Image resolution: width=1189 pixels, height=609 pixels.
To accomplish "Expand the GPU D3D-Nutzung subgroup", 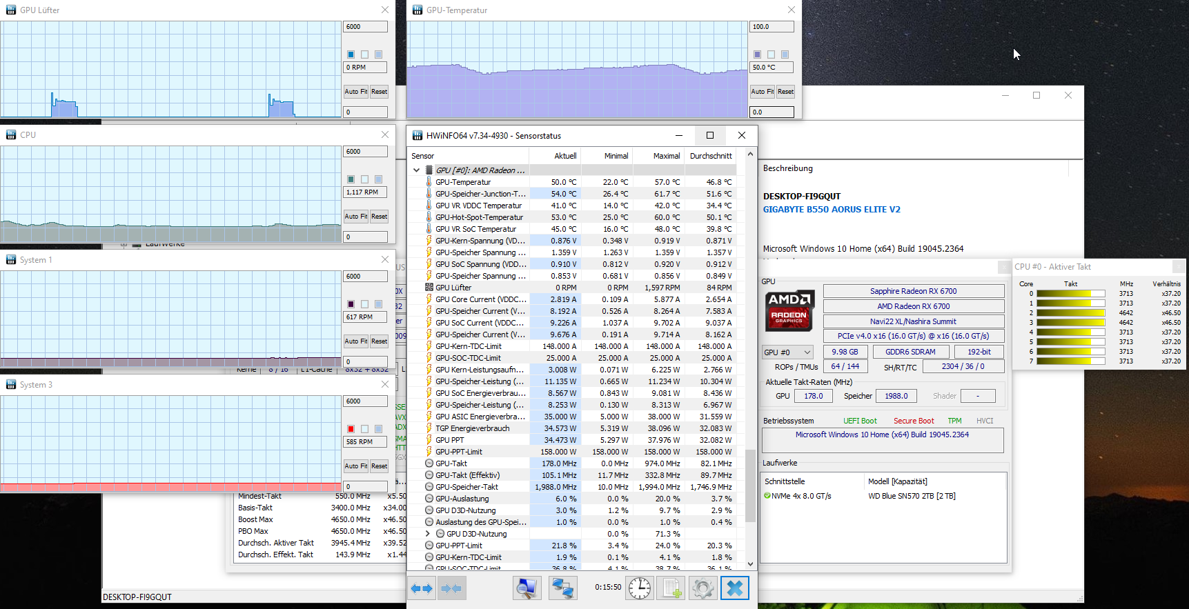I will click(427, 534).
